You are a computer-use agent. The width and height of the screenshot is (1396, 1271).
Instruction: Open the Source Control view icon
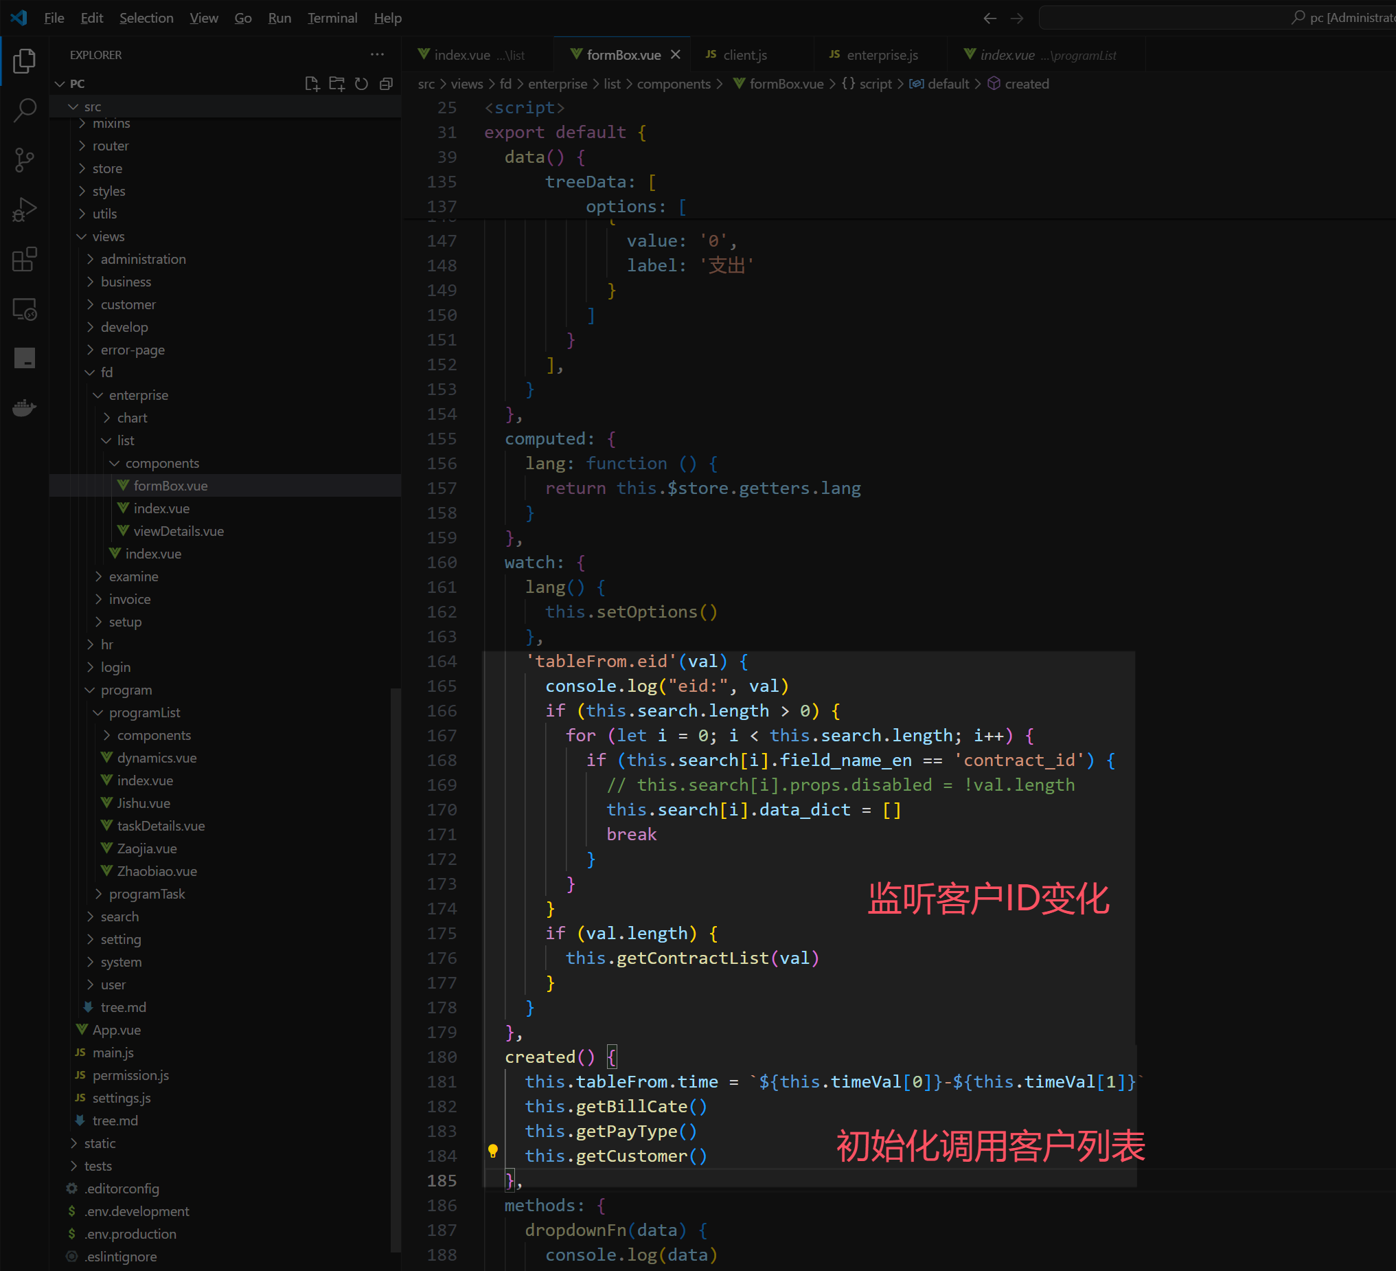point(24,160)
